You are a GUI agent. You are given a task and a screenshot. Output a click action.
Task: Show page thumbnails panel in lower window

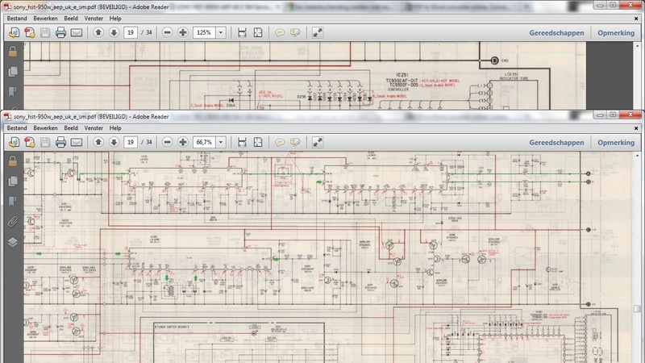click(x=12, y=181)
